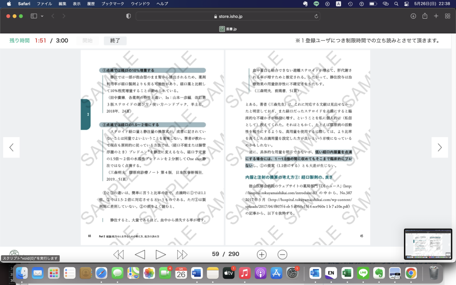Open the 履歴 menu in menu bar
Image resolution: width=456 pixels, height=285 pixels.
tap(90, 4)
